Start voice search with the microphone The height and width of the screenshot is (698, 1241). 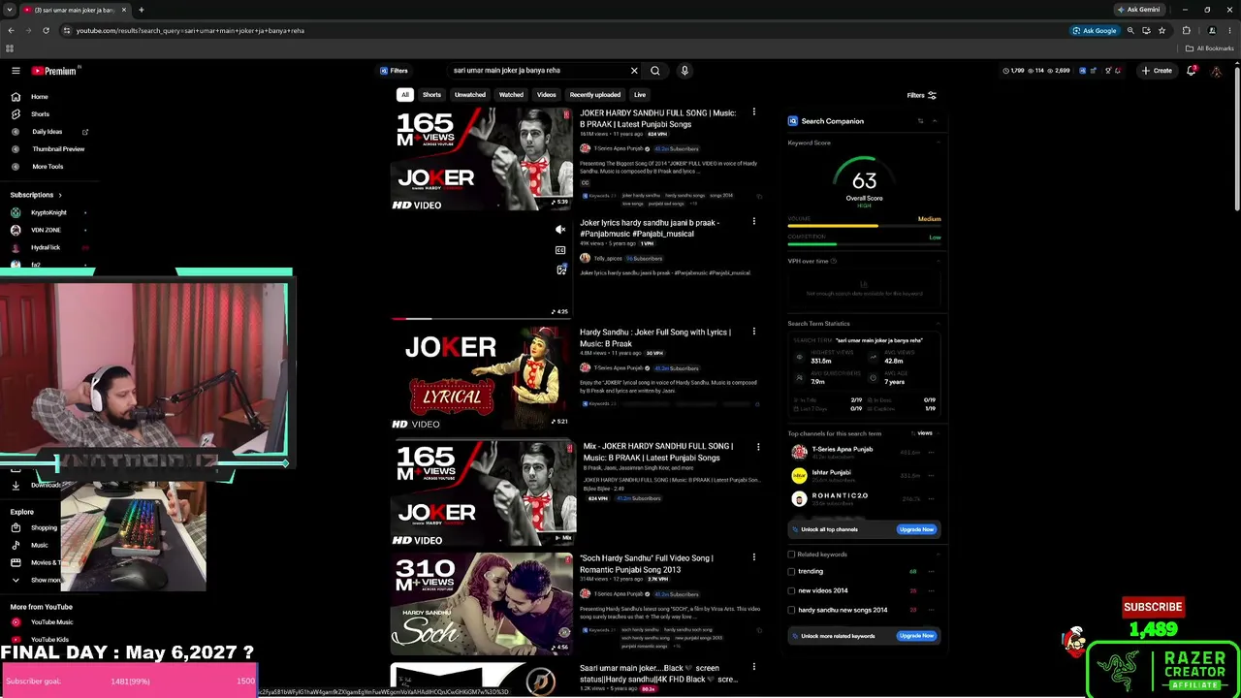[684, 71]
